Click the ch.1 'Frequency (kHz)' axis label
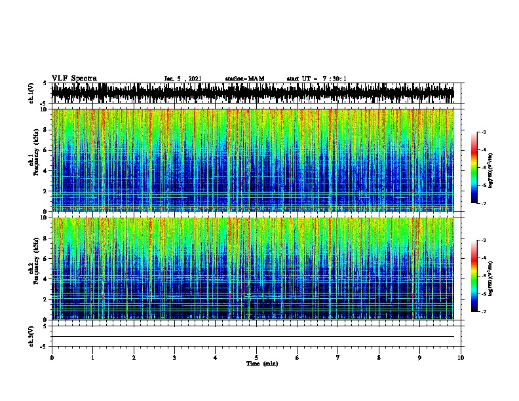Image resolution: width=519 pixels, height=401 pixels. pos(37,152)
